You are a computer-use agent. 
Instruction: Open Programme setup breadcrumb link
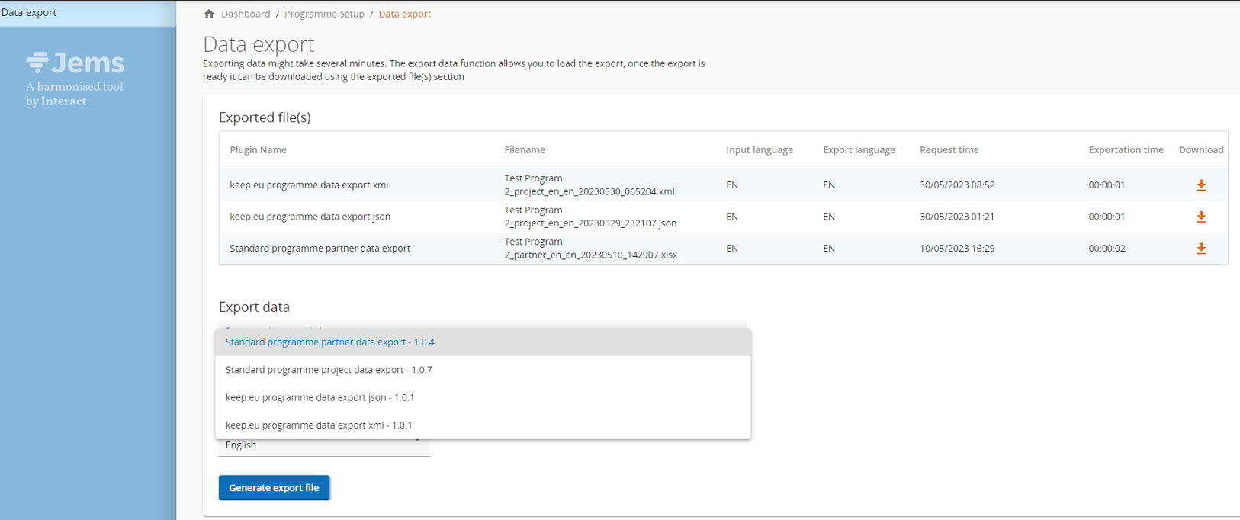pyautogui.click(x=324, y=14)
